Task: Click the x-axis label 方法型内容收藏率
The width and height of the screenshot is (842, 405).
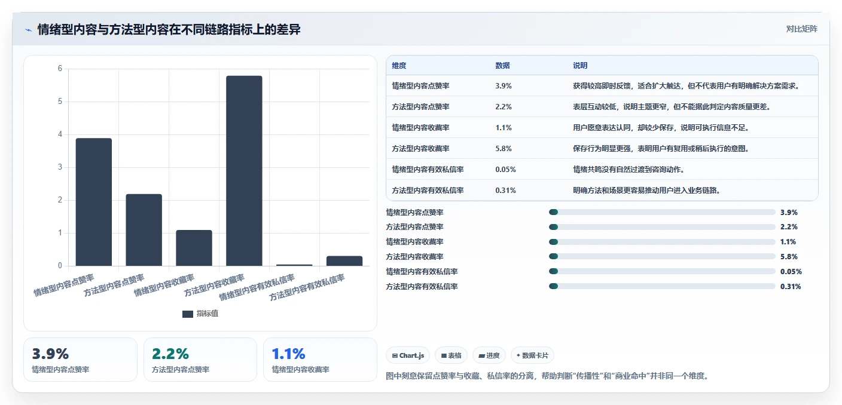Action: pyautogui.click(x=215, y=286)
